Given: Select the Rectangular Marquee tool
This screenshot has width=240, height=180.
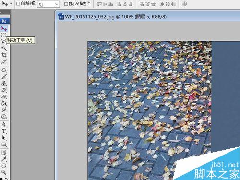Looking at the screenshot, I should 4,35.
